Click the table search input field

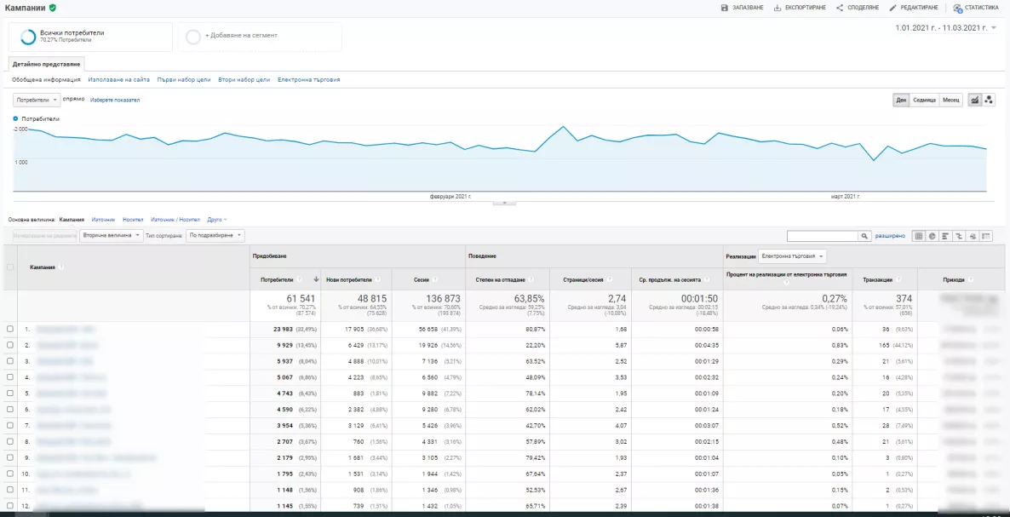pos(823,236)
